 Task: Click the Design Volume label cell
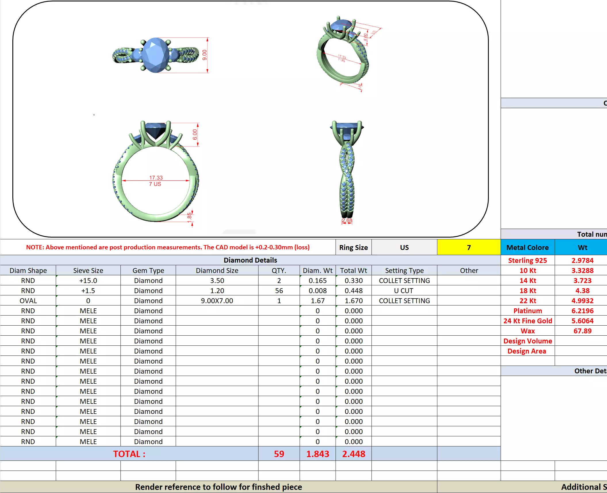pyautogui.click(x=527, y=341)
